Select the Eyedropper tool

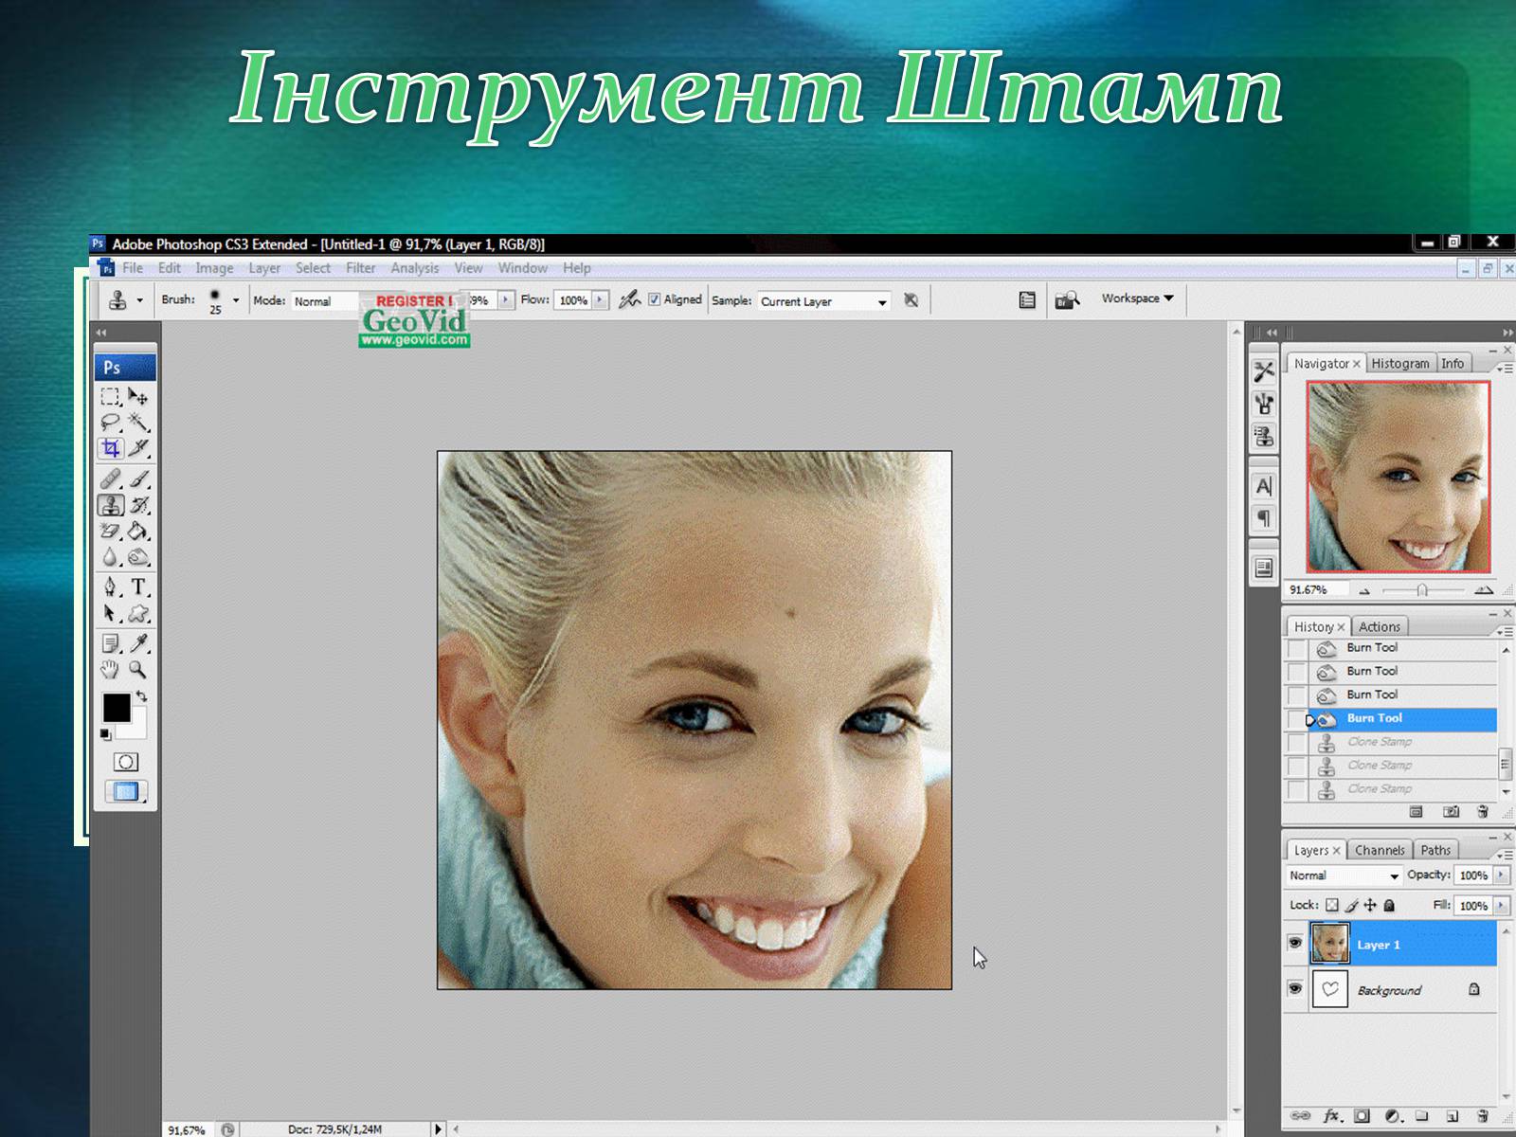point(138,644)
